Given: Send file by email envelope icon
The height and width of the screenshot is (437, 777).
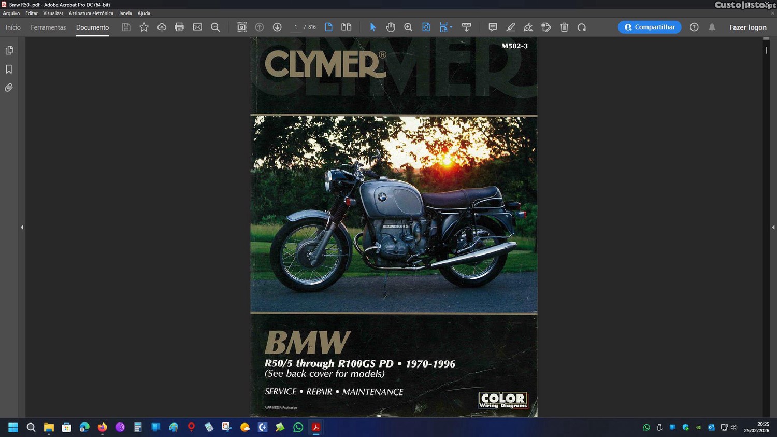Looking at the screenshot, I should [197, 27].
